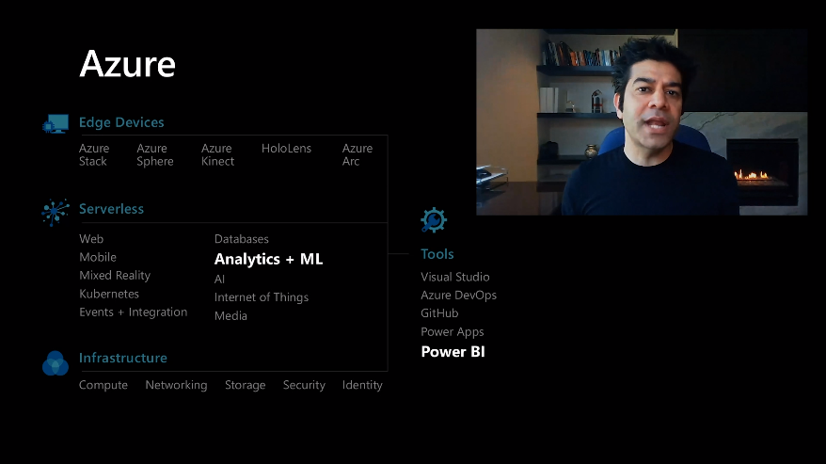Click GitHub in Tools list
The width and height of the screenshot is (826, 464).
(439, 313)
